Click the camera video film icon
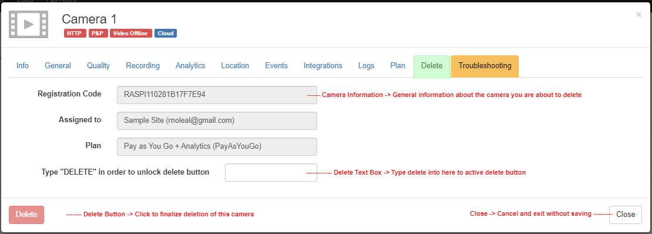 coord(28,25)
